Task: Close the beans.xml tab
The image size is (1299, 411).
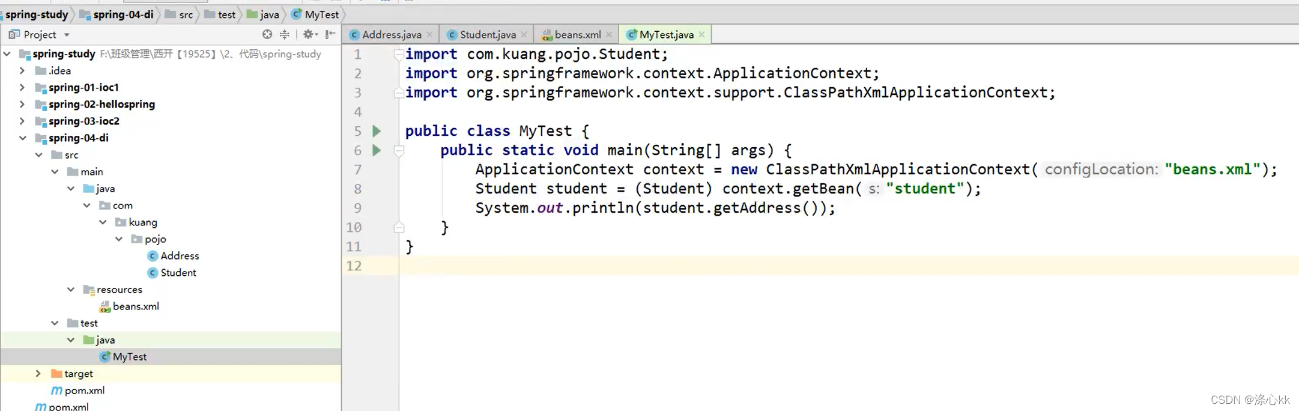Action: click(609, 35)
